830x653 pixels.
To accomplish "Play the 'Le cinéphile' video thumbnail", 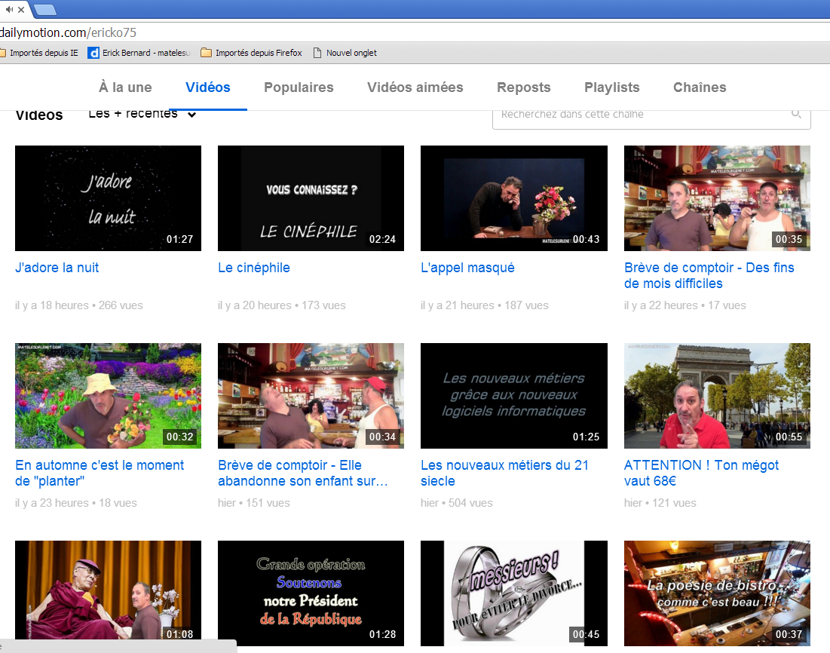I will click(x=311, y=198).
